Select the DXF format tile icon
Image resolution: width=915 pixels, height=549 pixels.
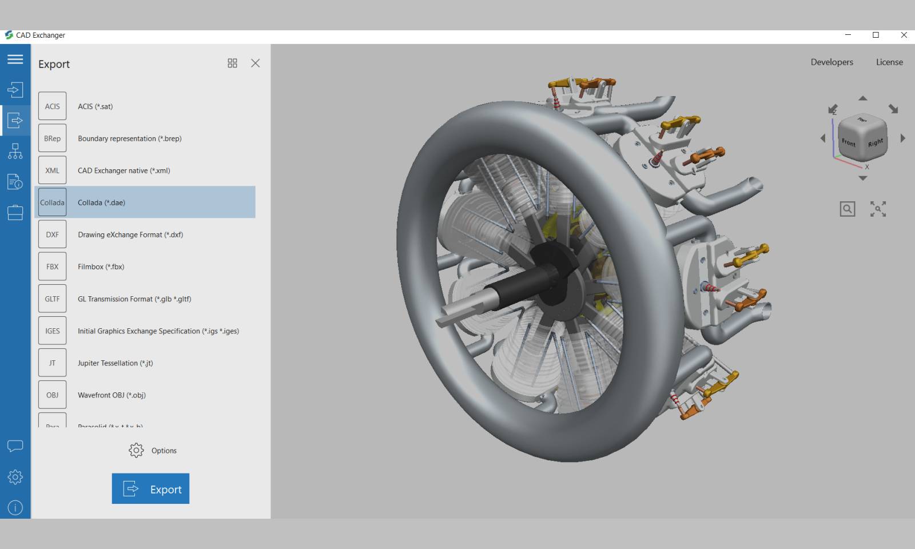52,234
